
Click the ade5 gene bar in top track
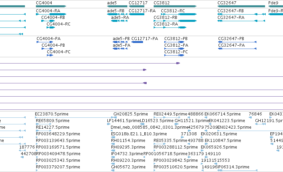117,6
